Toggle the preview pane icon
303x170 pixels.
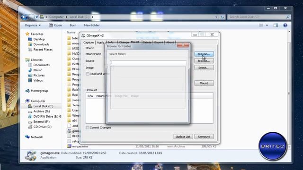coord(276,25)
